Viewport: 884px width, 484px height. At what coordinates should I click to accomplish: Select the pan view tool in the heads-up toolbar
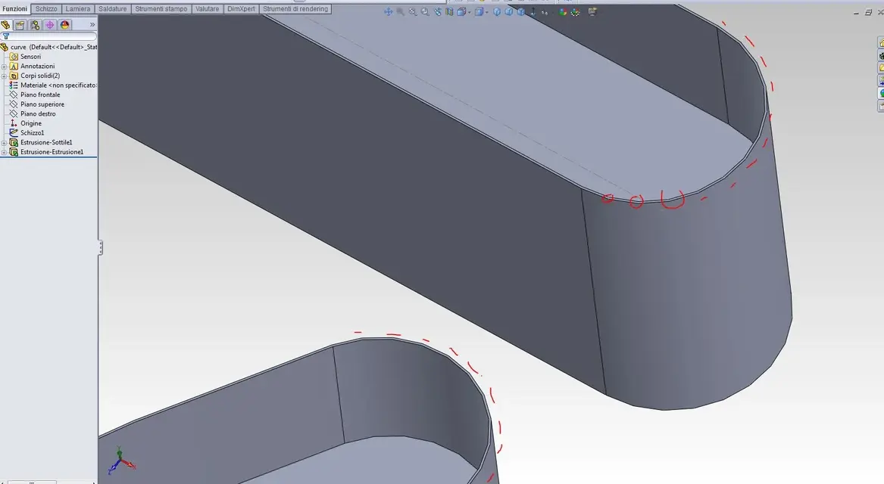(x=389, y=12)
